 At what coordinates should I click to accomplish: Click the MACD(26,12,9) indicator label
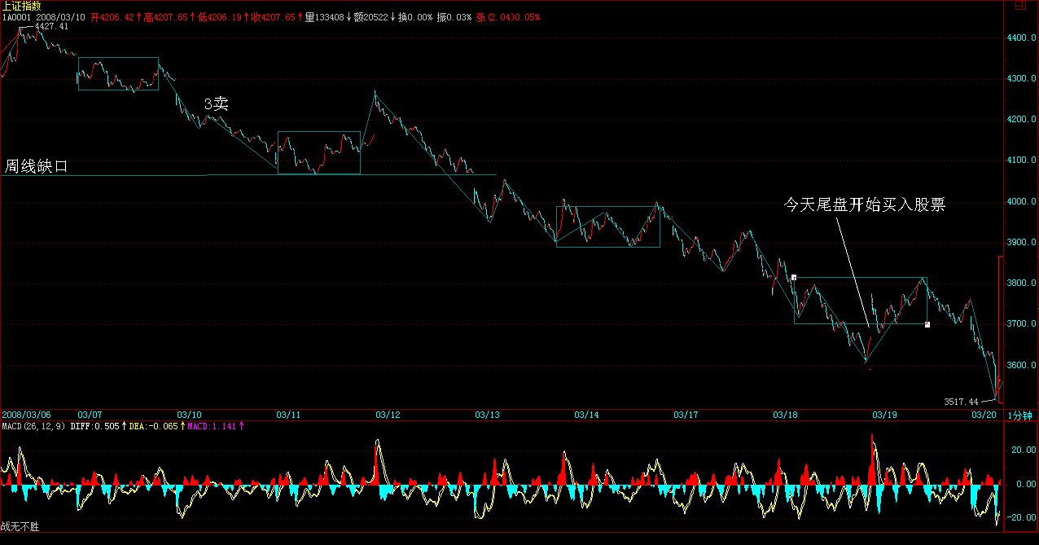click(33, 426)
